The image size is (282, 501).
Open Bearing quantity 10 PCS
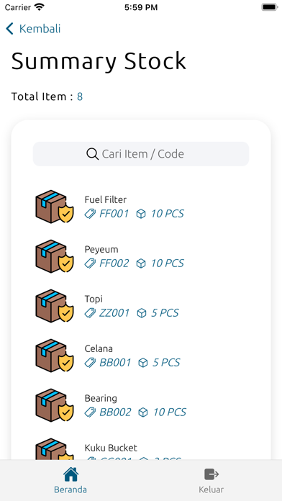click(169, 412)
